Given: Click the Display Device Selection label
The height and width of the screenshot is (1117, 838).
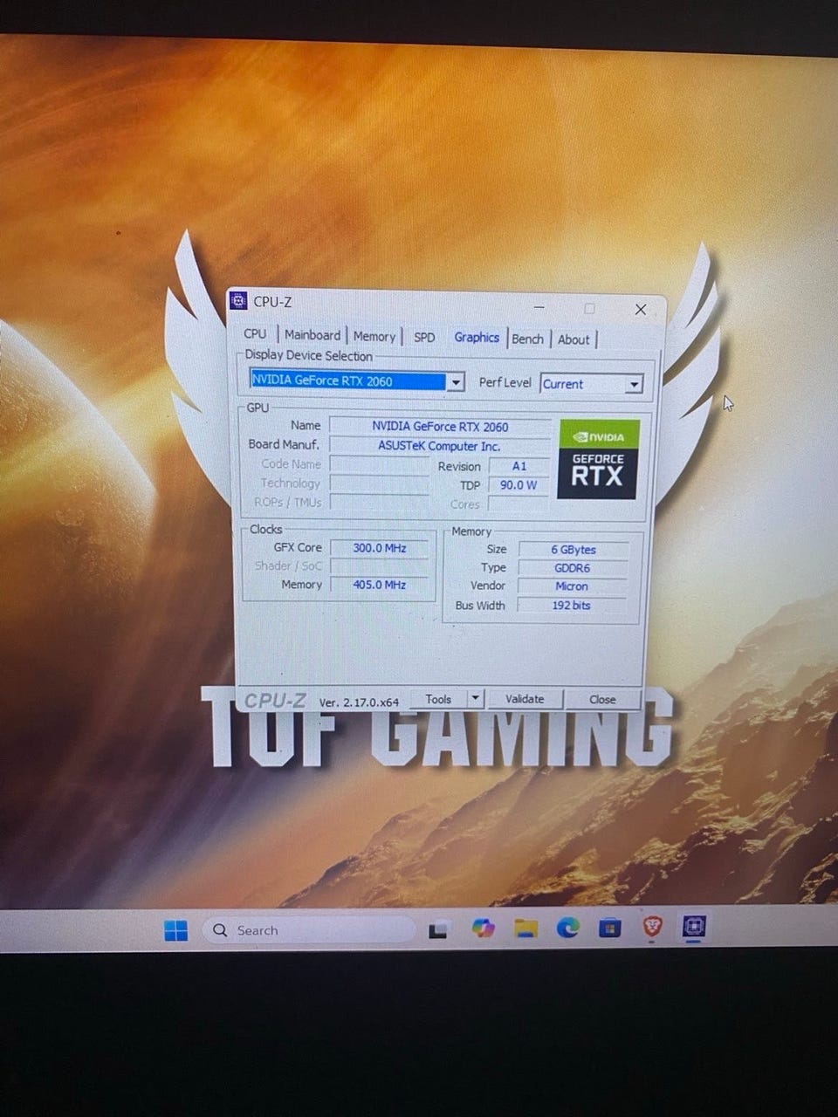Looking at the screenshot, I should [308, 355].
